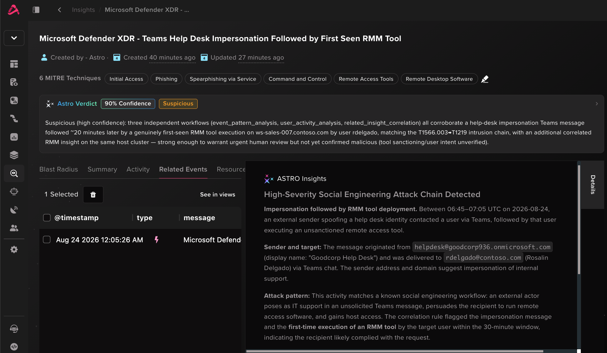Switch to the Activity tab
This screenshot has height=353, width=607.
click(x=138, y=169)
